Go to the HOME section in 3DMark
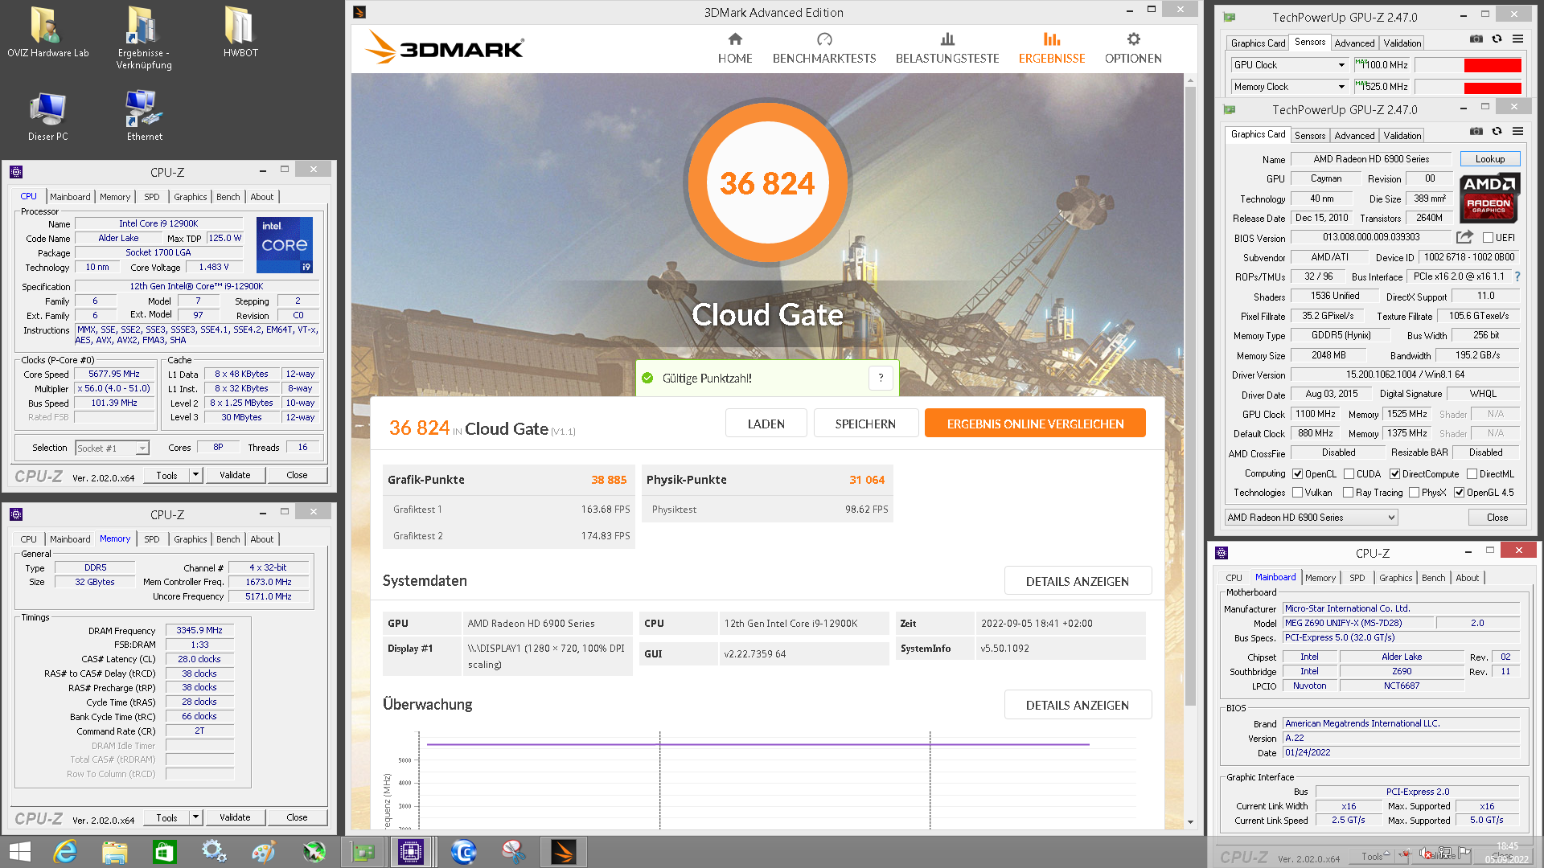This screenshot has height=868, width=1544. tap(735, 49)
